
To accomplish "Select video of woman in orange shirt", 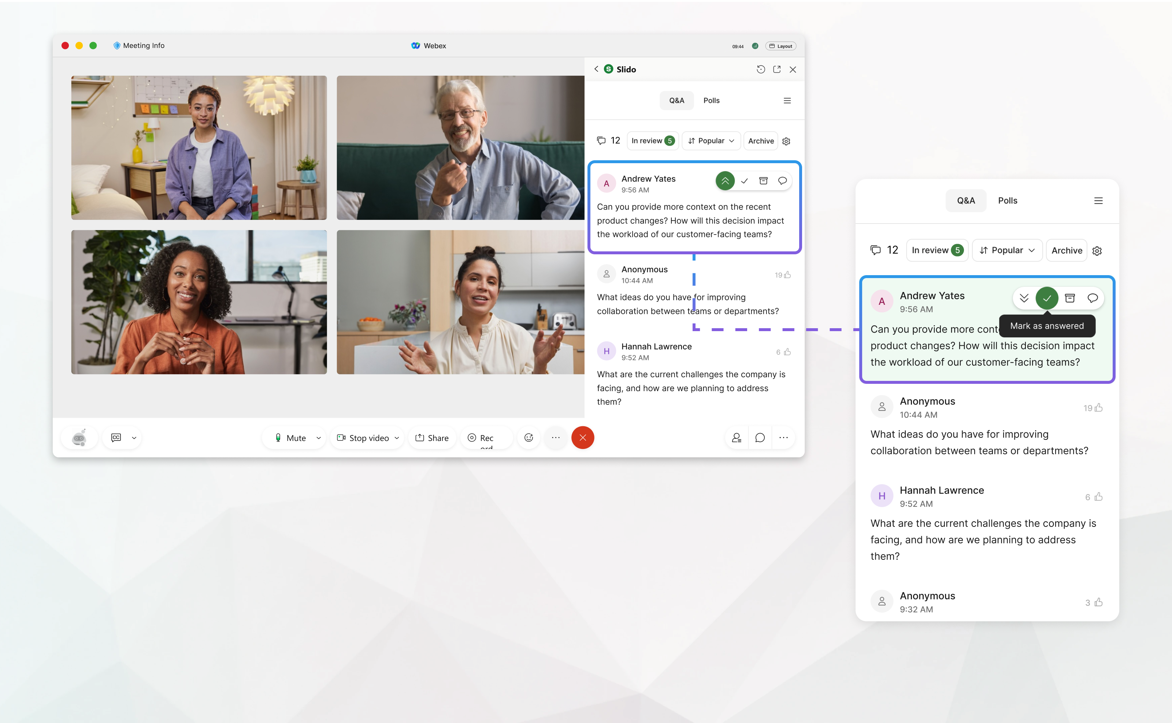I will 199,302.
